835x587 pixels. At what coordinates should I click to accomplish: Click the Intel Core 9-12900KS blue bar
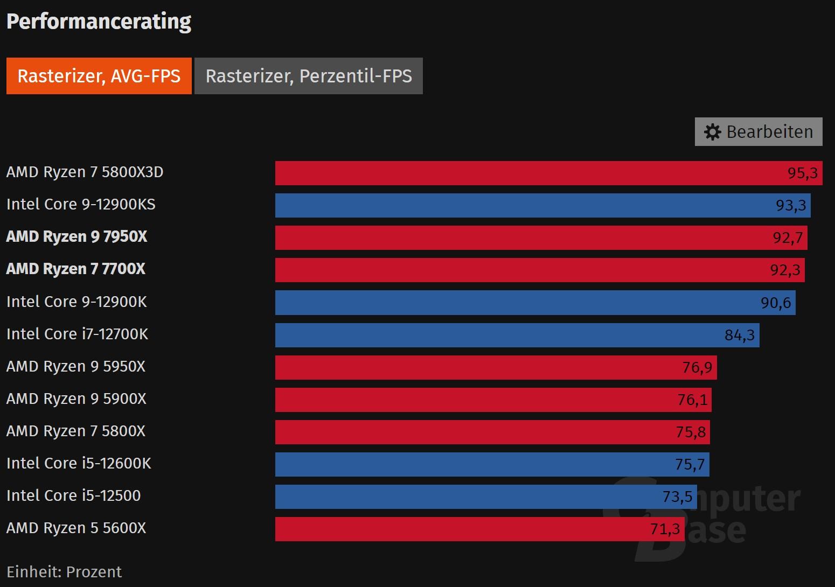(x=543, y=205)
